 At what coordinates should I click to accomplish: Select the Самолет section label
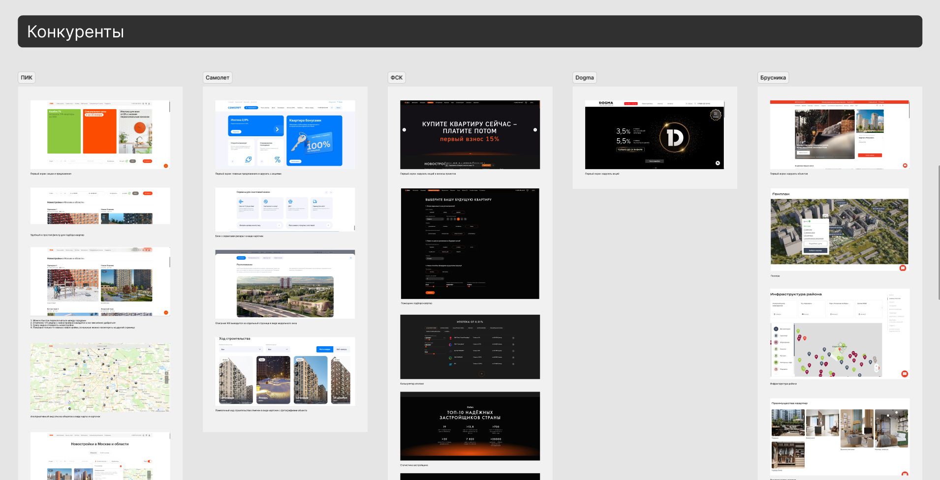coord(217,77)
